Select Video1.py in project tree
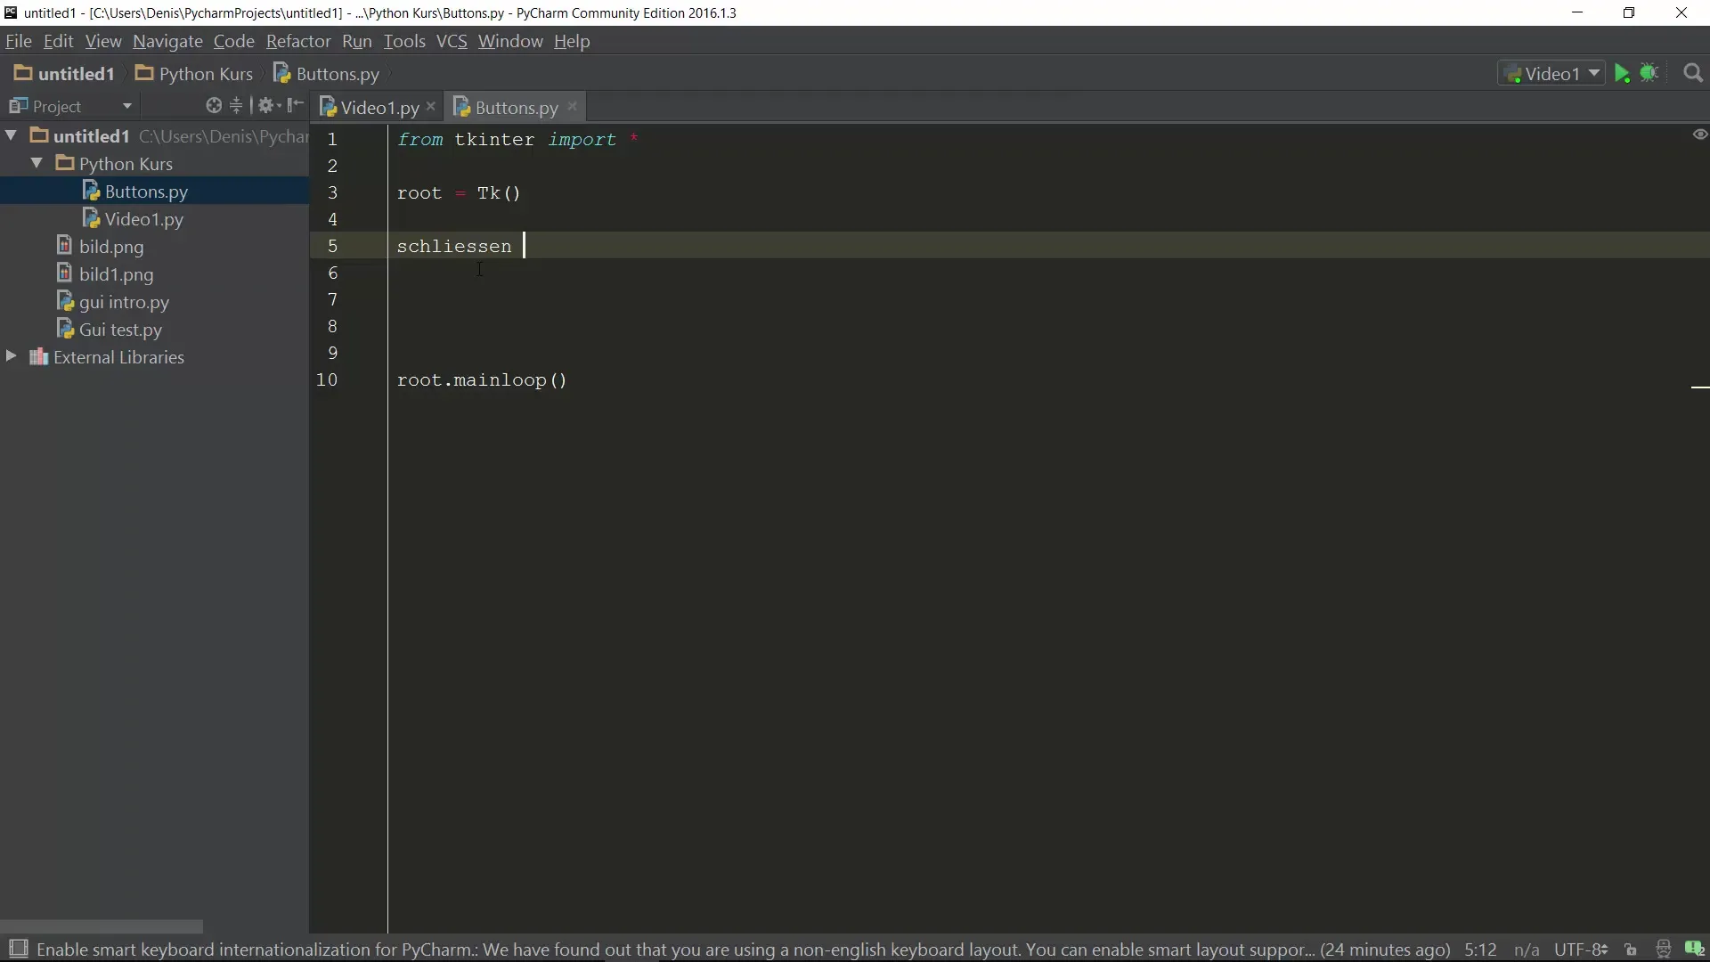This screenshot has width=1710, height=962. (143, 219)
